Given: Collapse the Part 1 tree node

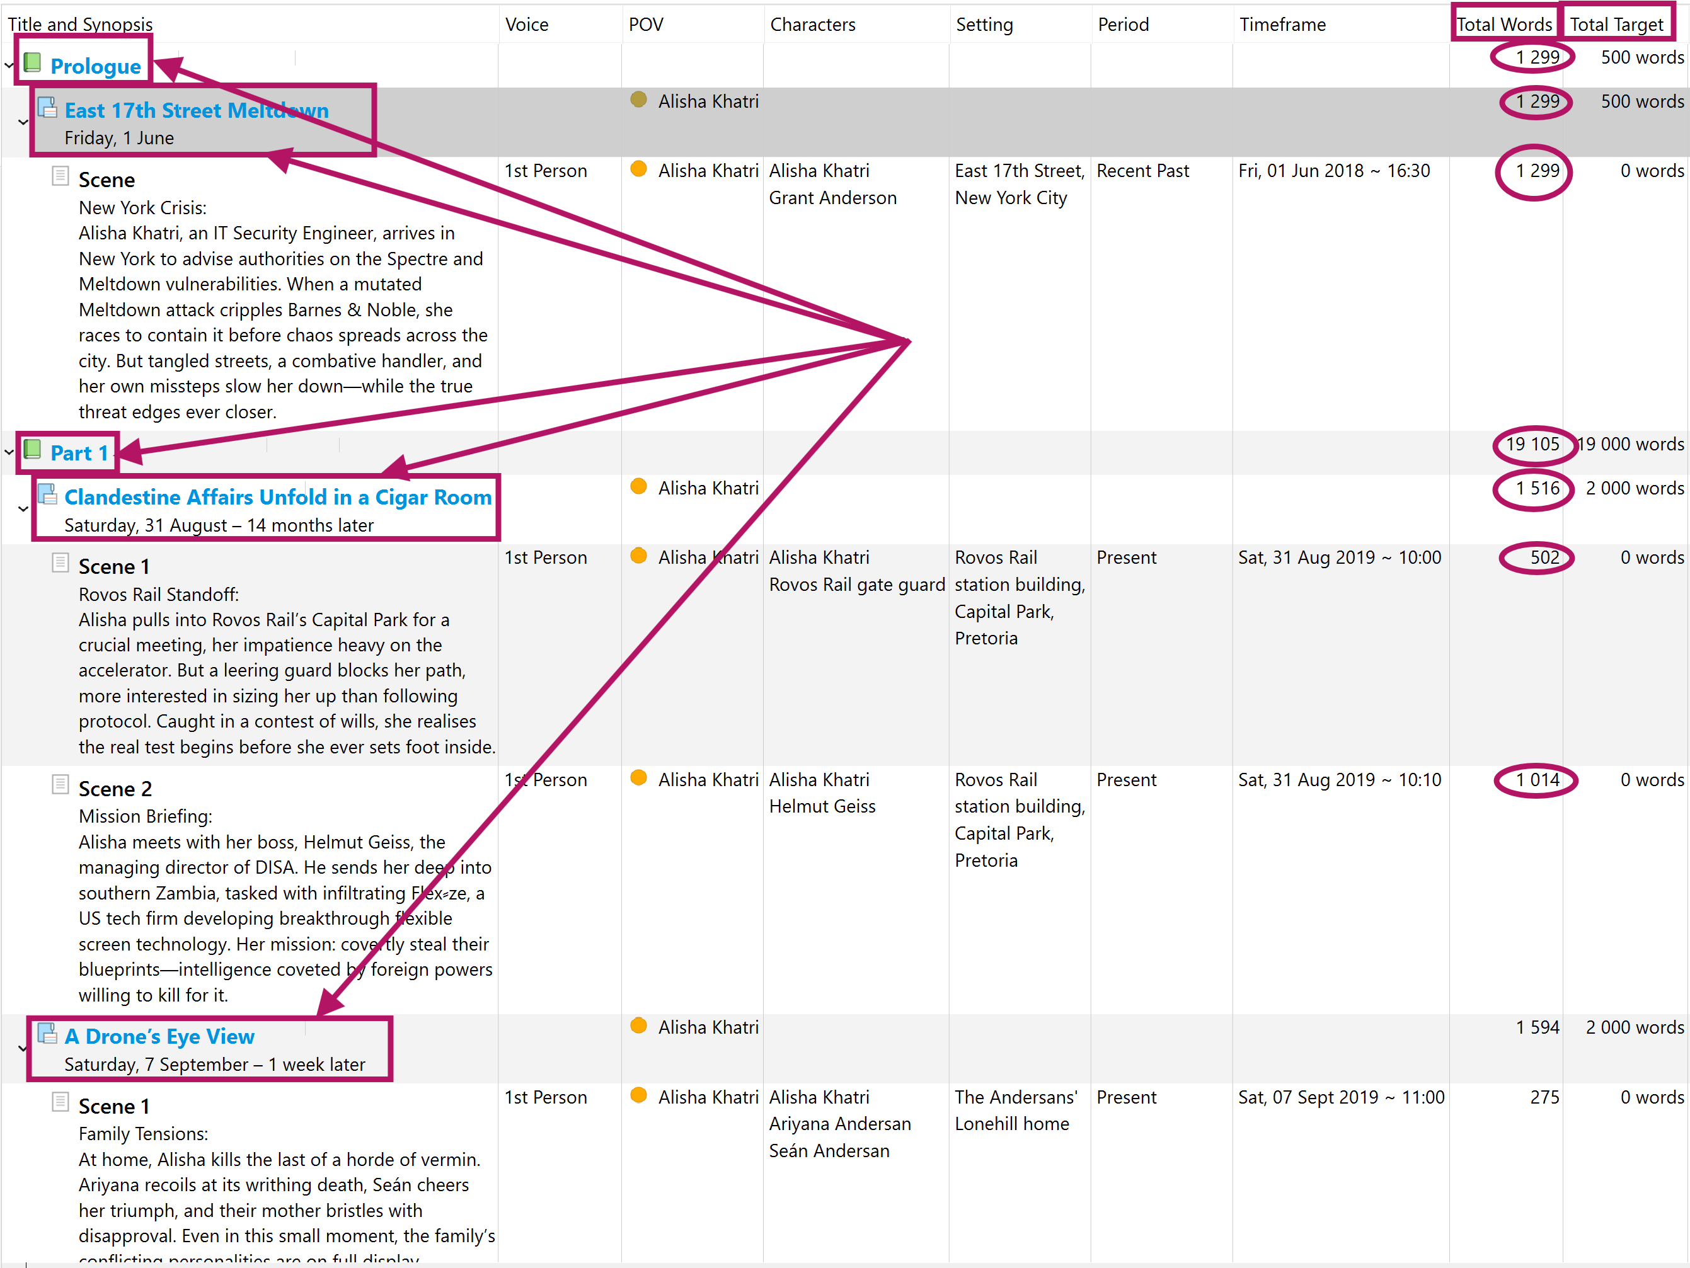Looking at the screenshot, I should (x=9, y=452).
